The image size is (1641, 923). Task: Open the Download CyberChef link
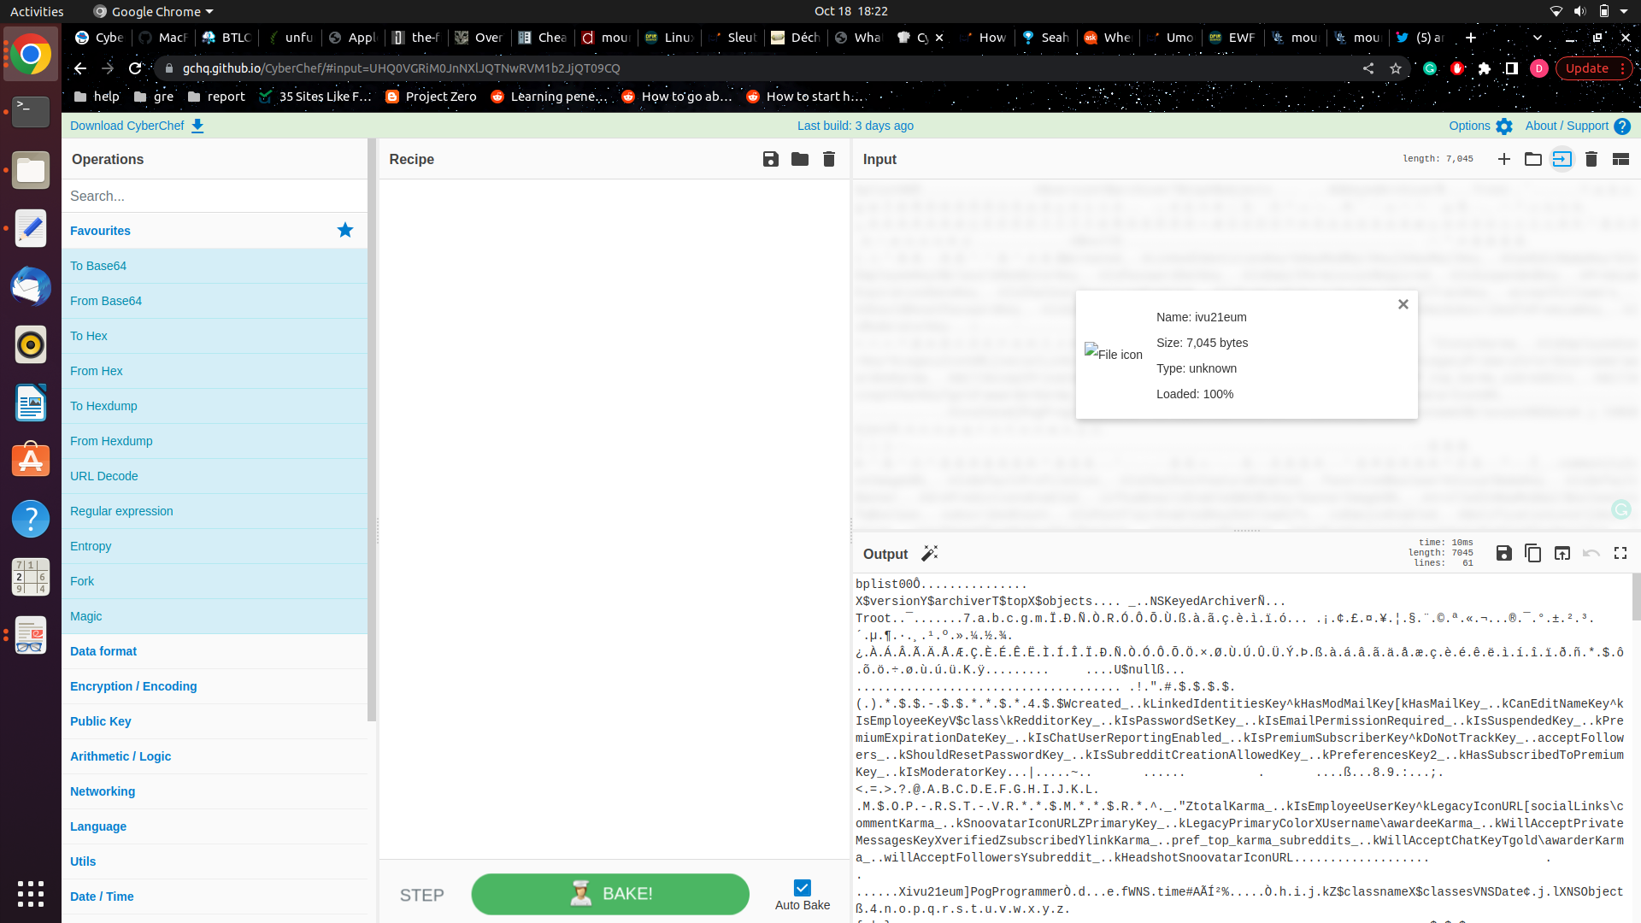[x=126, y=126]
